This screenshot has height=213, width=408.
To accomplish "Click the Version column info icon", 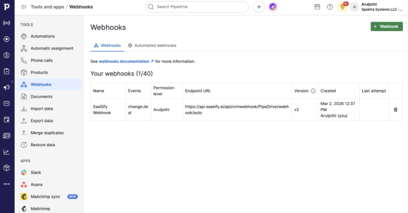I will [313, 91].
